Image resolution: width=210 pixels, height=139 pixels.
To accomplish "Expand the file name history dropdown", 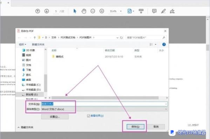I will [166, 104].
